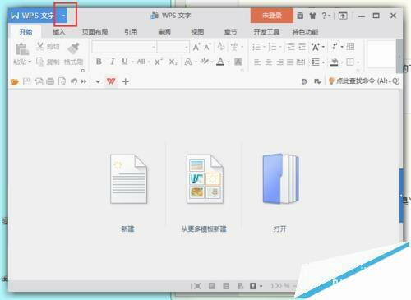Click the bulleted list icon
Viewport: 411px width, 300px height.
pos(256,47)
